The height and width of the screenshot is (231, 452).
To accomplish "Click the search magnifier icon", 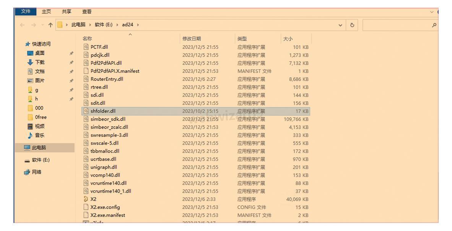I will click(x=434, y=25).
